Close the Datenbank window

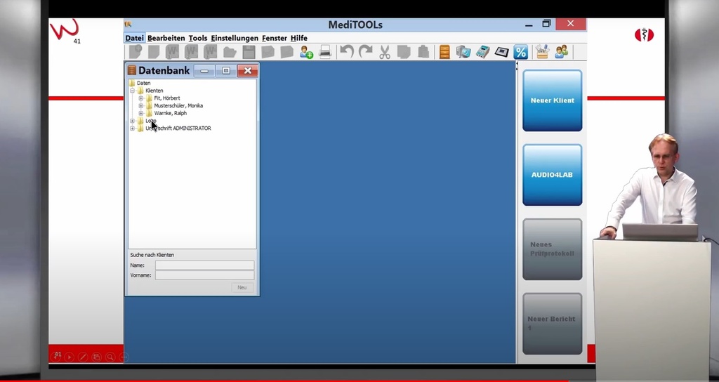(x=248, y=71)
